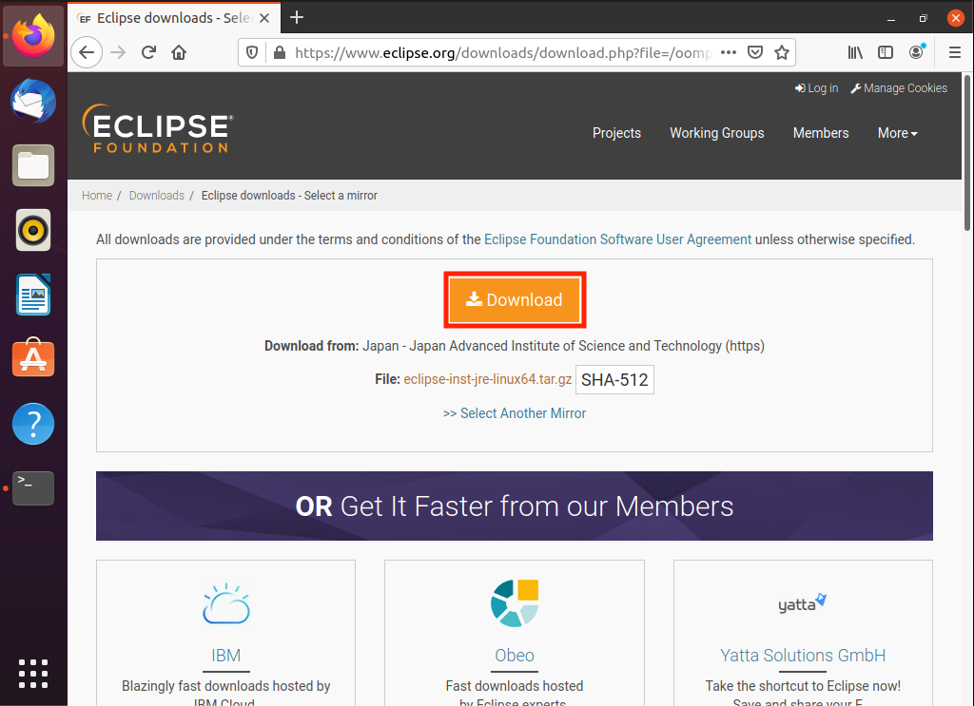Viewport: 974px width, 706px height.
Task: Open the Obeo member link
Action: click(x=515, y=655)
